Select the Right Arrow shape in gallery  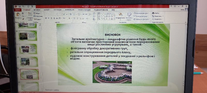(x=107, y=16)
